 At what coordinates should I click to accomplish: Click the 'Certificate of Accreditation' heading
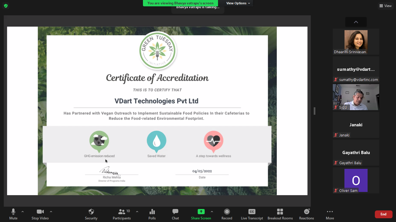157,78
